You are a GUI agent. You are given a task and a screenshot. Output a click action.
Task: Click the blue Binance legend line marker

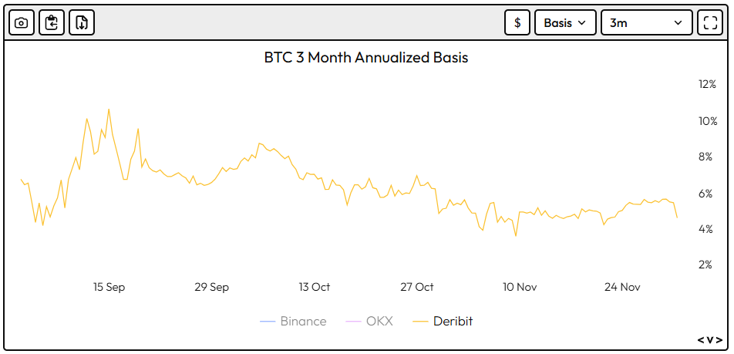268,322
